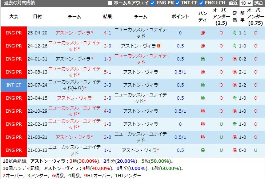Click green U (0.75) on 21-03-13 row

click(256, 150)
